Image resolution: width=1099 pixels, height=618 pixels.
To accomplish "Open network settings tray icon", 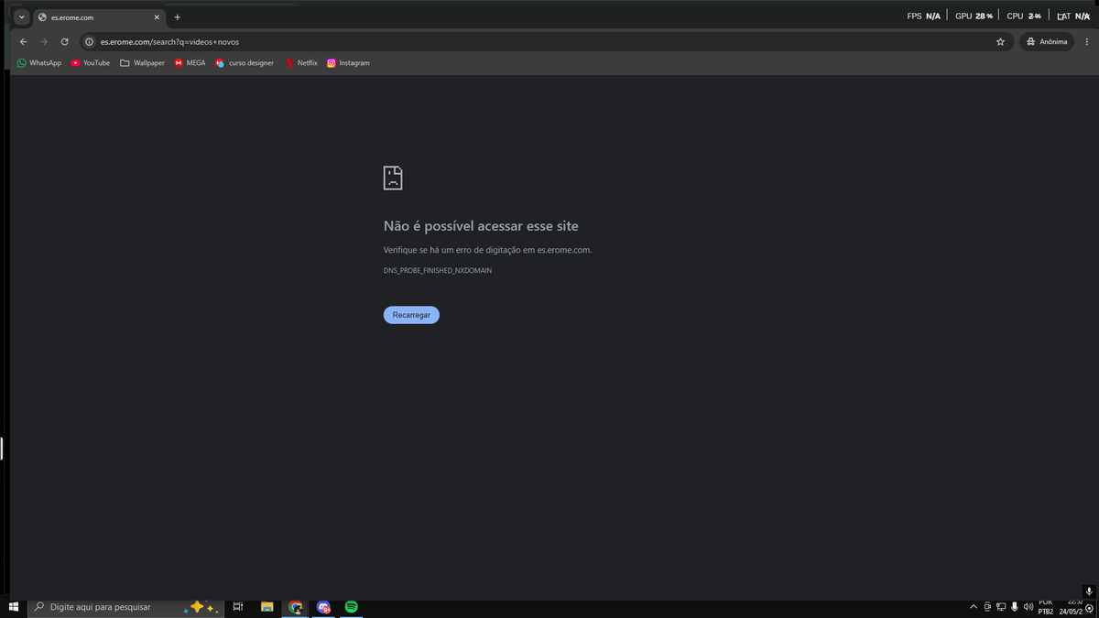I will pyautogui.click(x=1001, y=607).
